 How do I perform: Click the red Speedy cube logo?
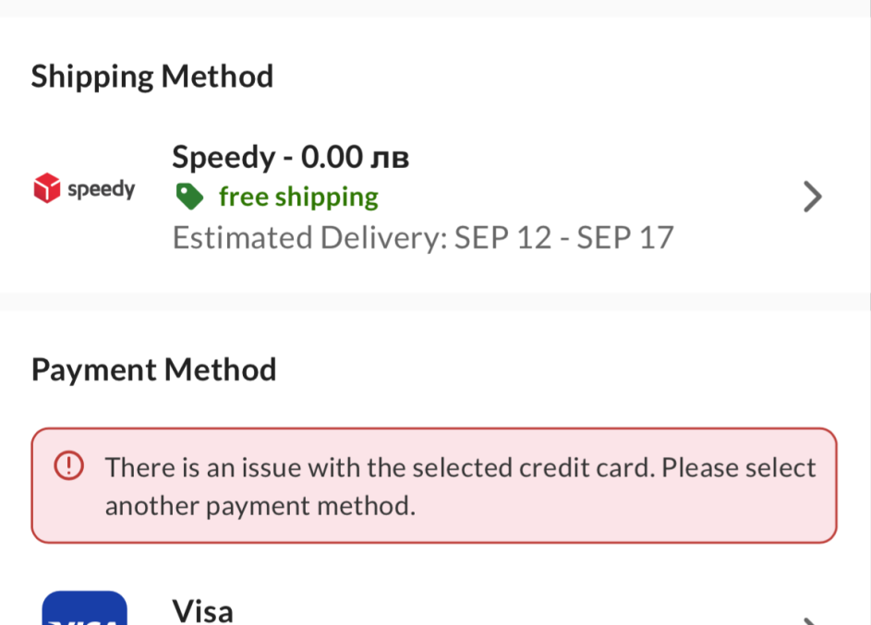point(46,188)
